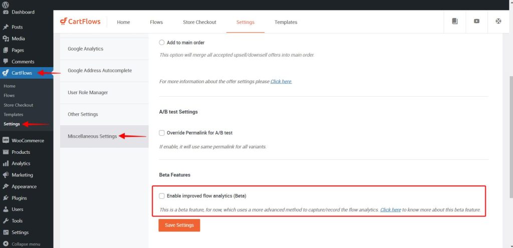Click the Products box icon

6,152
